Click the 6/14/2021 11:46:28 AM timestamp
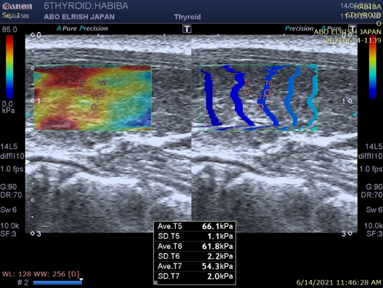Screen dimensions: 383x288 click(x=338, y=282)
